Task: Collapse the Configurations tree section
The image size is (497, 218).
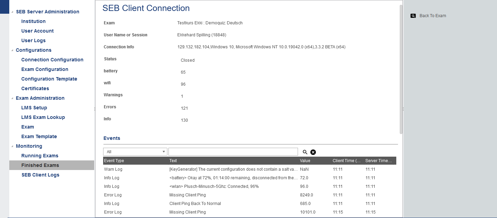Action: [x=13, y=50]
